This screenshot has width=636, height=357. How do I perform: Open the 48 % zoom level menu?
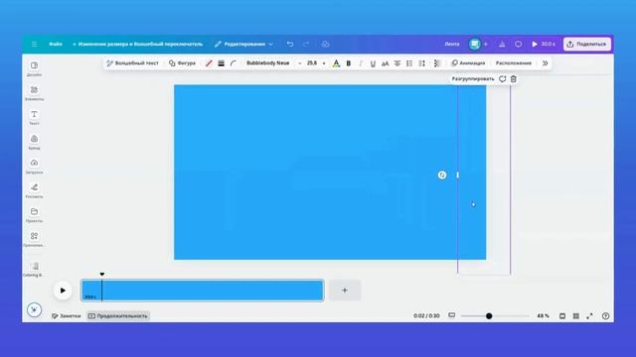543,315
